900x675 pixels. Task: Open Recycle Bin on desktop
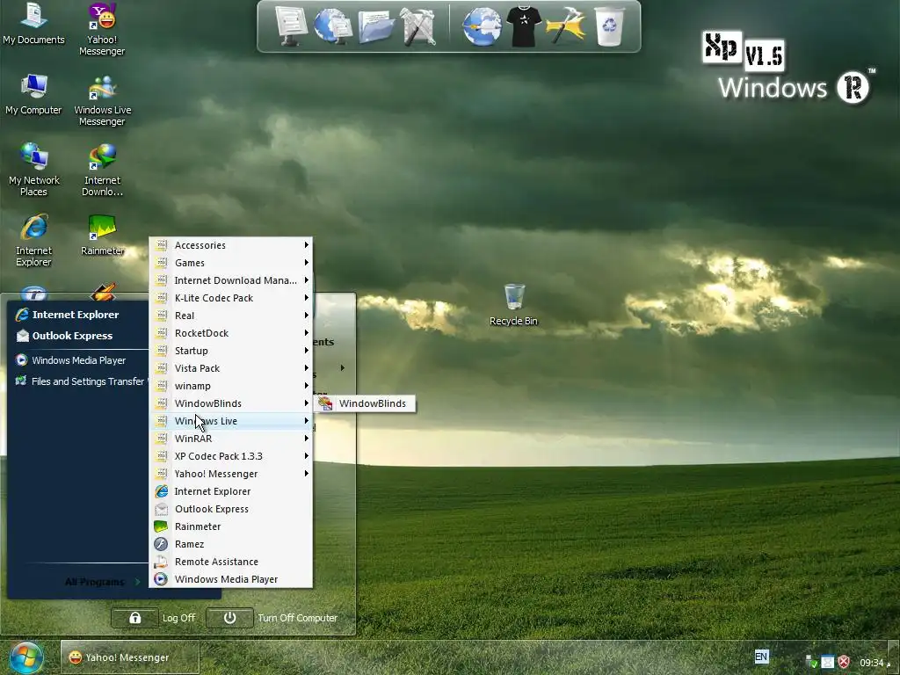[513, 305]
